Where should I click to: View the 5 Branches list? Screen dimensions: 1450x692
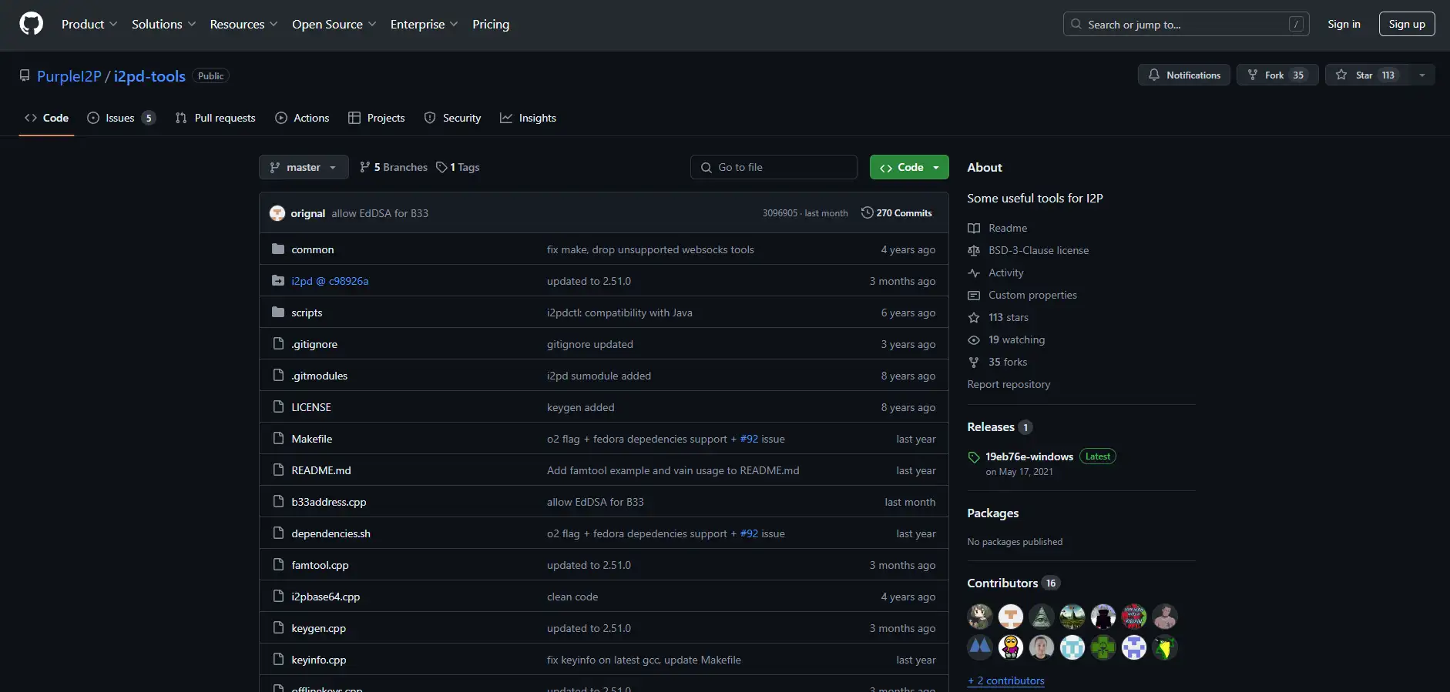coord(394,167)
